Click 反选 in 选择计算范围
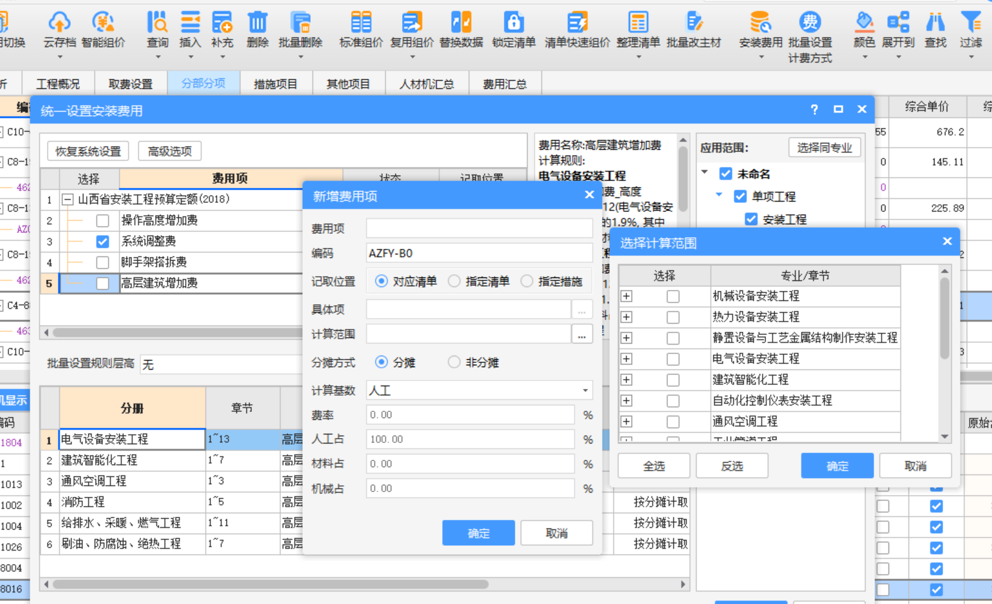992x604 pixels. click(x=732, y=466)
